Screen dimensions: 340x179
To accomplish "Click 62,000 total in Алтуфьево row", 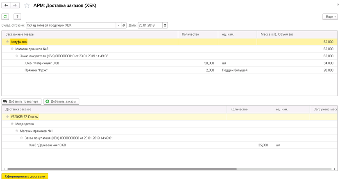I will 328,42.
